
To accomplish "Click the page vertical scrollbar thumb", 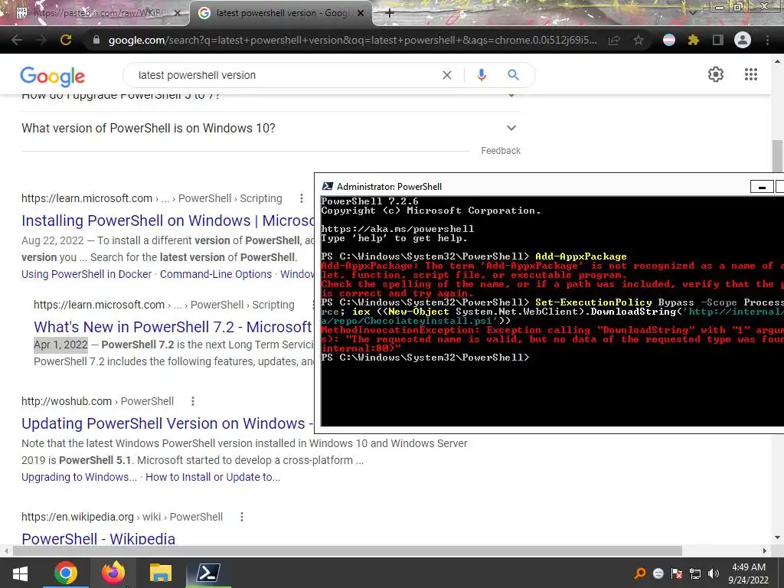I will [777, 156].
